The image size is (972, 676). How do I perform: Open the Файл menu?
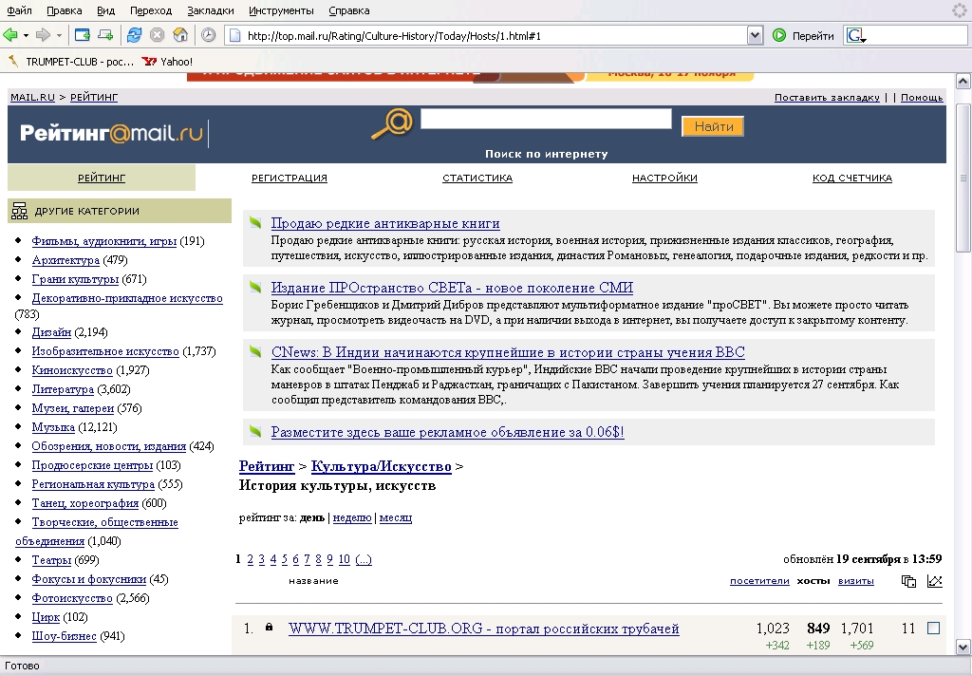pyautogui.click(x=19, y=10)
